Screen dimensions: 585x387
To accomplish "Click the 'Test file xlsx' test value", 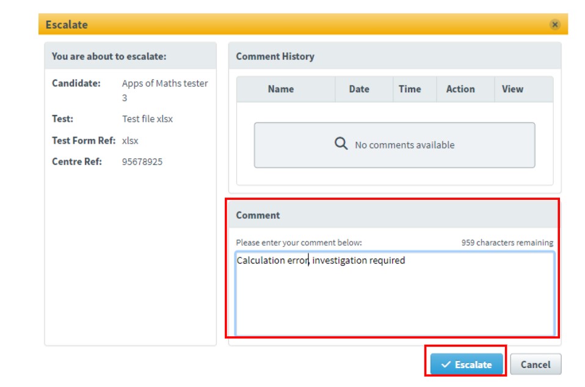I will [147, 119].
